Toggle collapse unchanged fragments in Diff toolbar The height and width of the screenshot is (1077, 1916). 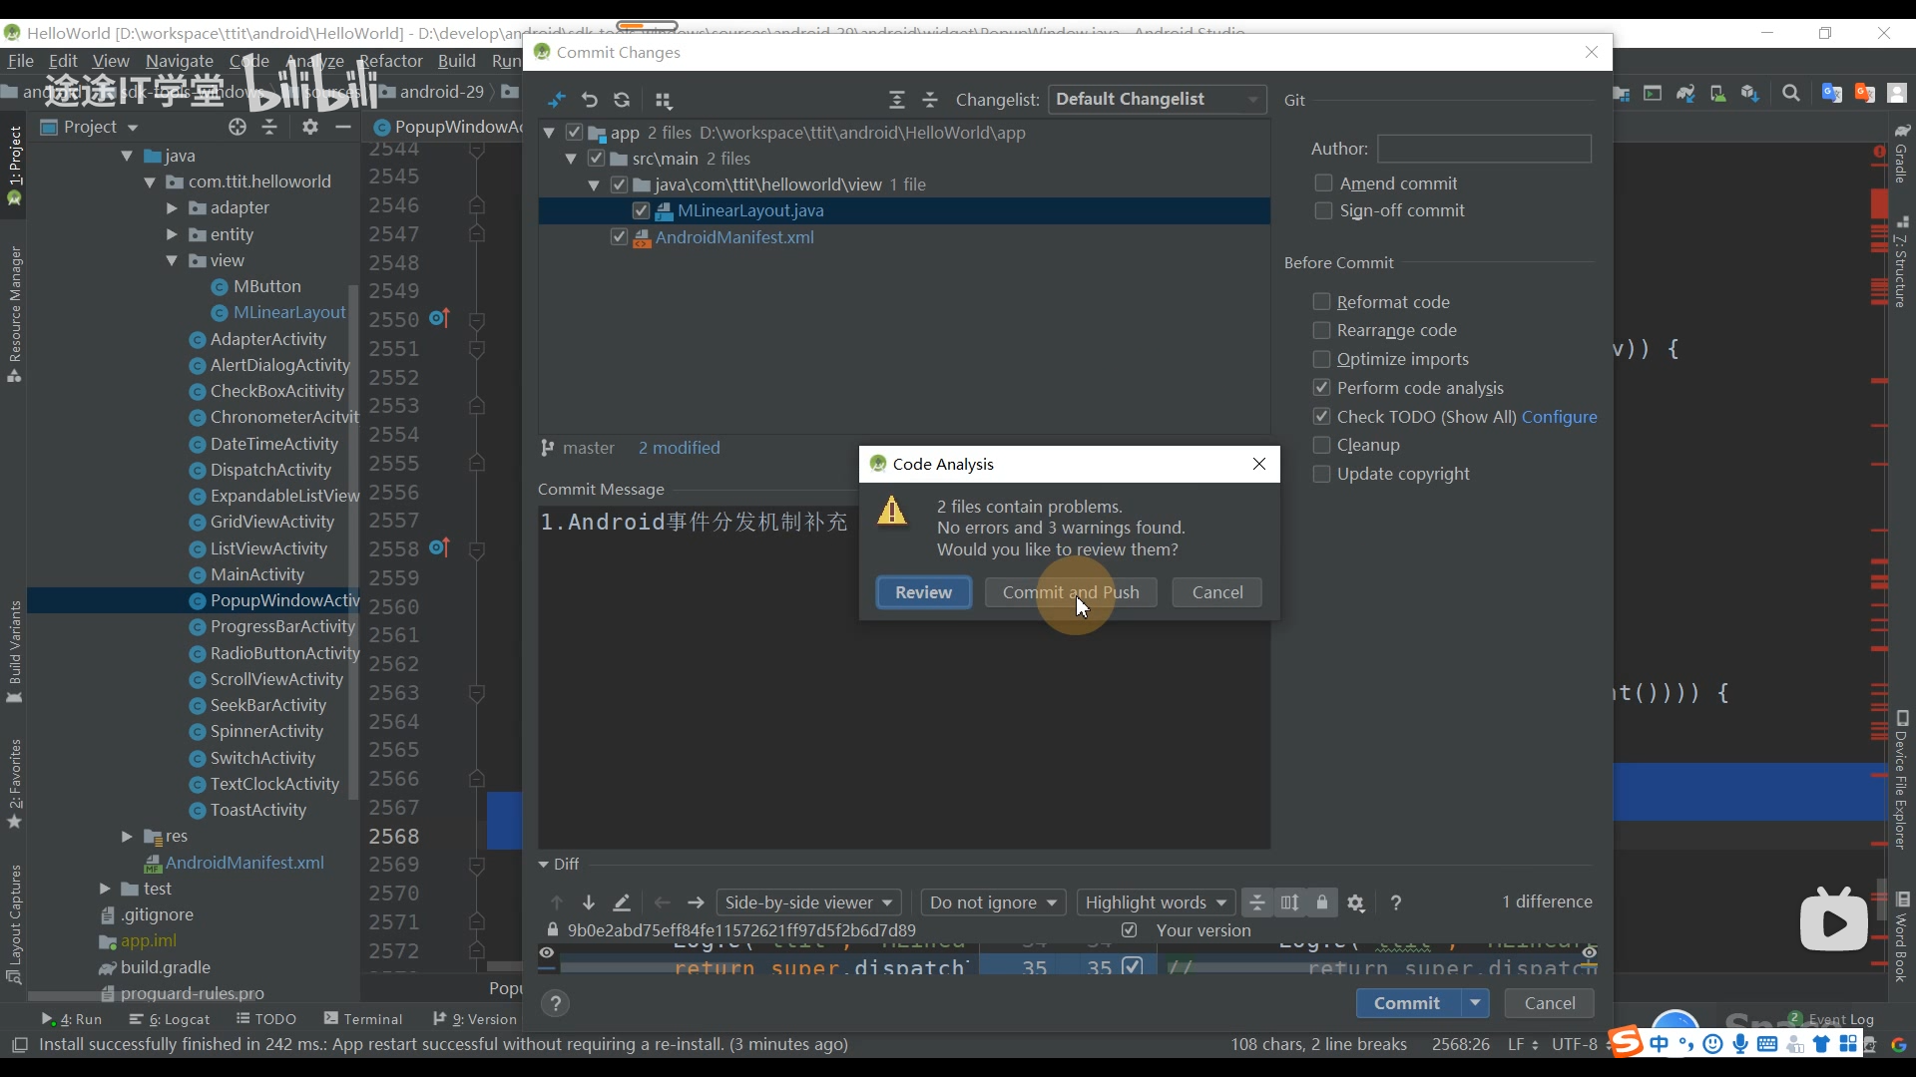pos(1257,902)
